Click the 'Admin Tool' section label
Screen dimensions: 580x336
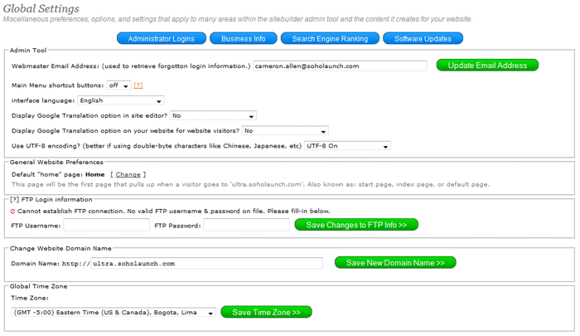[28, 51]
